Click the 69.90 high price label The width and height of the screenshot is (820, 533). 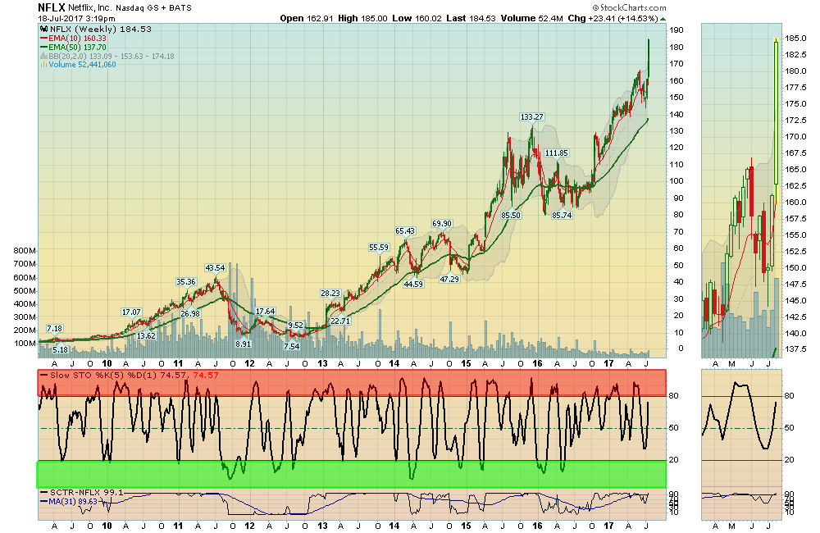[442, 224]
